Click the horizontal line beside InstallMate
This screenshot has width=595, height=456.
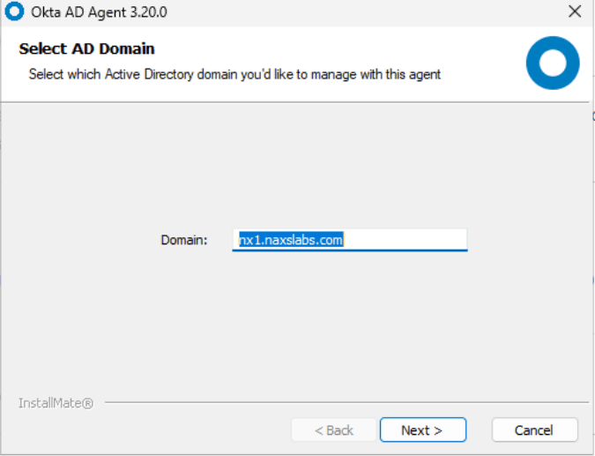(346, 402)
